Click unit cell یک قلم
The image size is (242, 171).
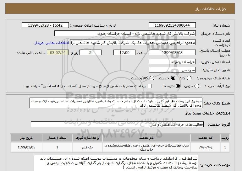coord(87,147)
